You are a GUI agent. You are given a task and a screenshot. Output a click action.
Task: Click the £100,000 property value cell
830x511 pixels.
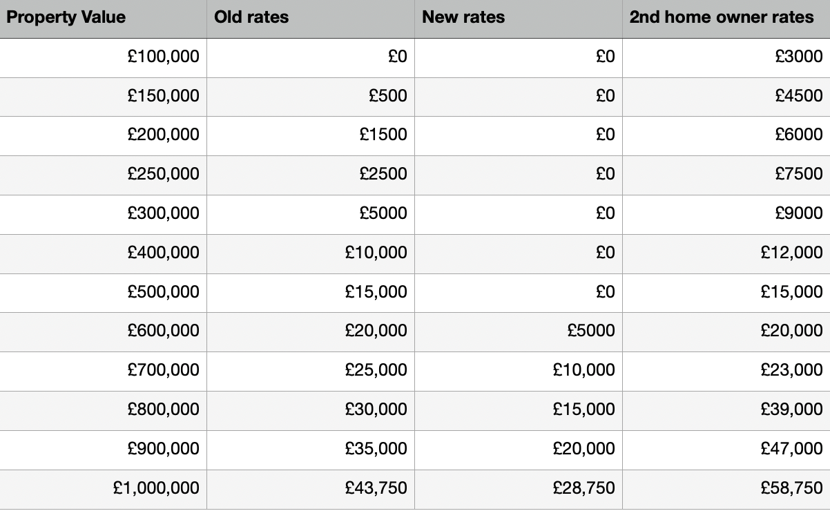click(x=104, y=58)
